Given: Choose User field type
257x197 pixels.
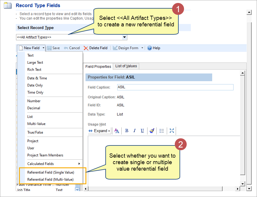Looking at the screenshot, I should (x=31, y=148).
